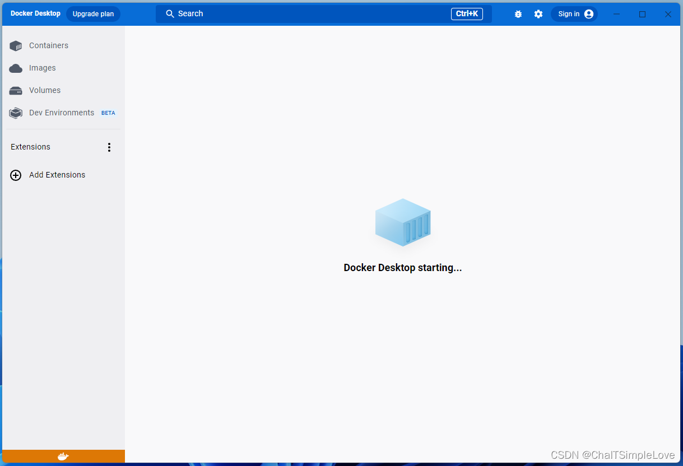Viewport: 683px width, 466px height.
Task: Click the Add Extensions plus icon
Action: coord(16,175)
